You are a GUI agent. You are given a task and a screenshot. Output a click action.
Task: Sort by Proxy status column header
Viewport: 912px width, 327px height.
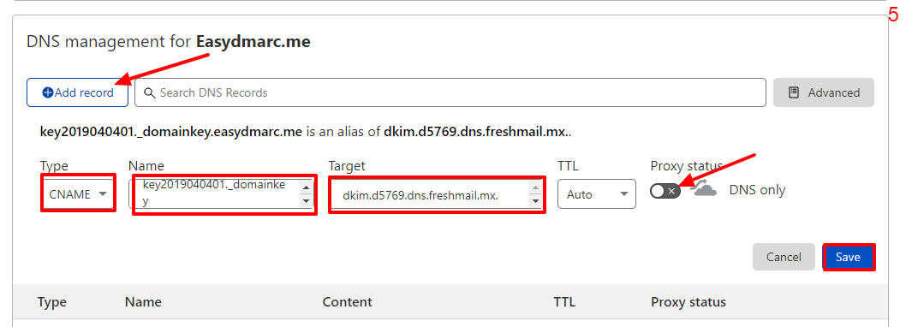pyautogui.click(x=688, y=302)
